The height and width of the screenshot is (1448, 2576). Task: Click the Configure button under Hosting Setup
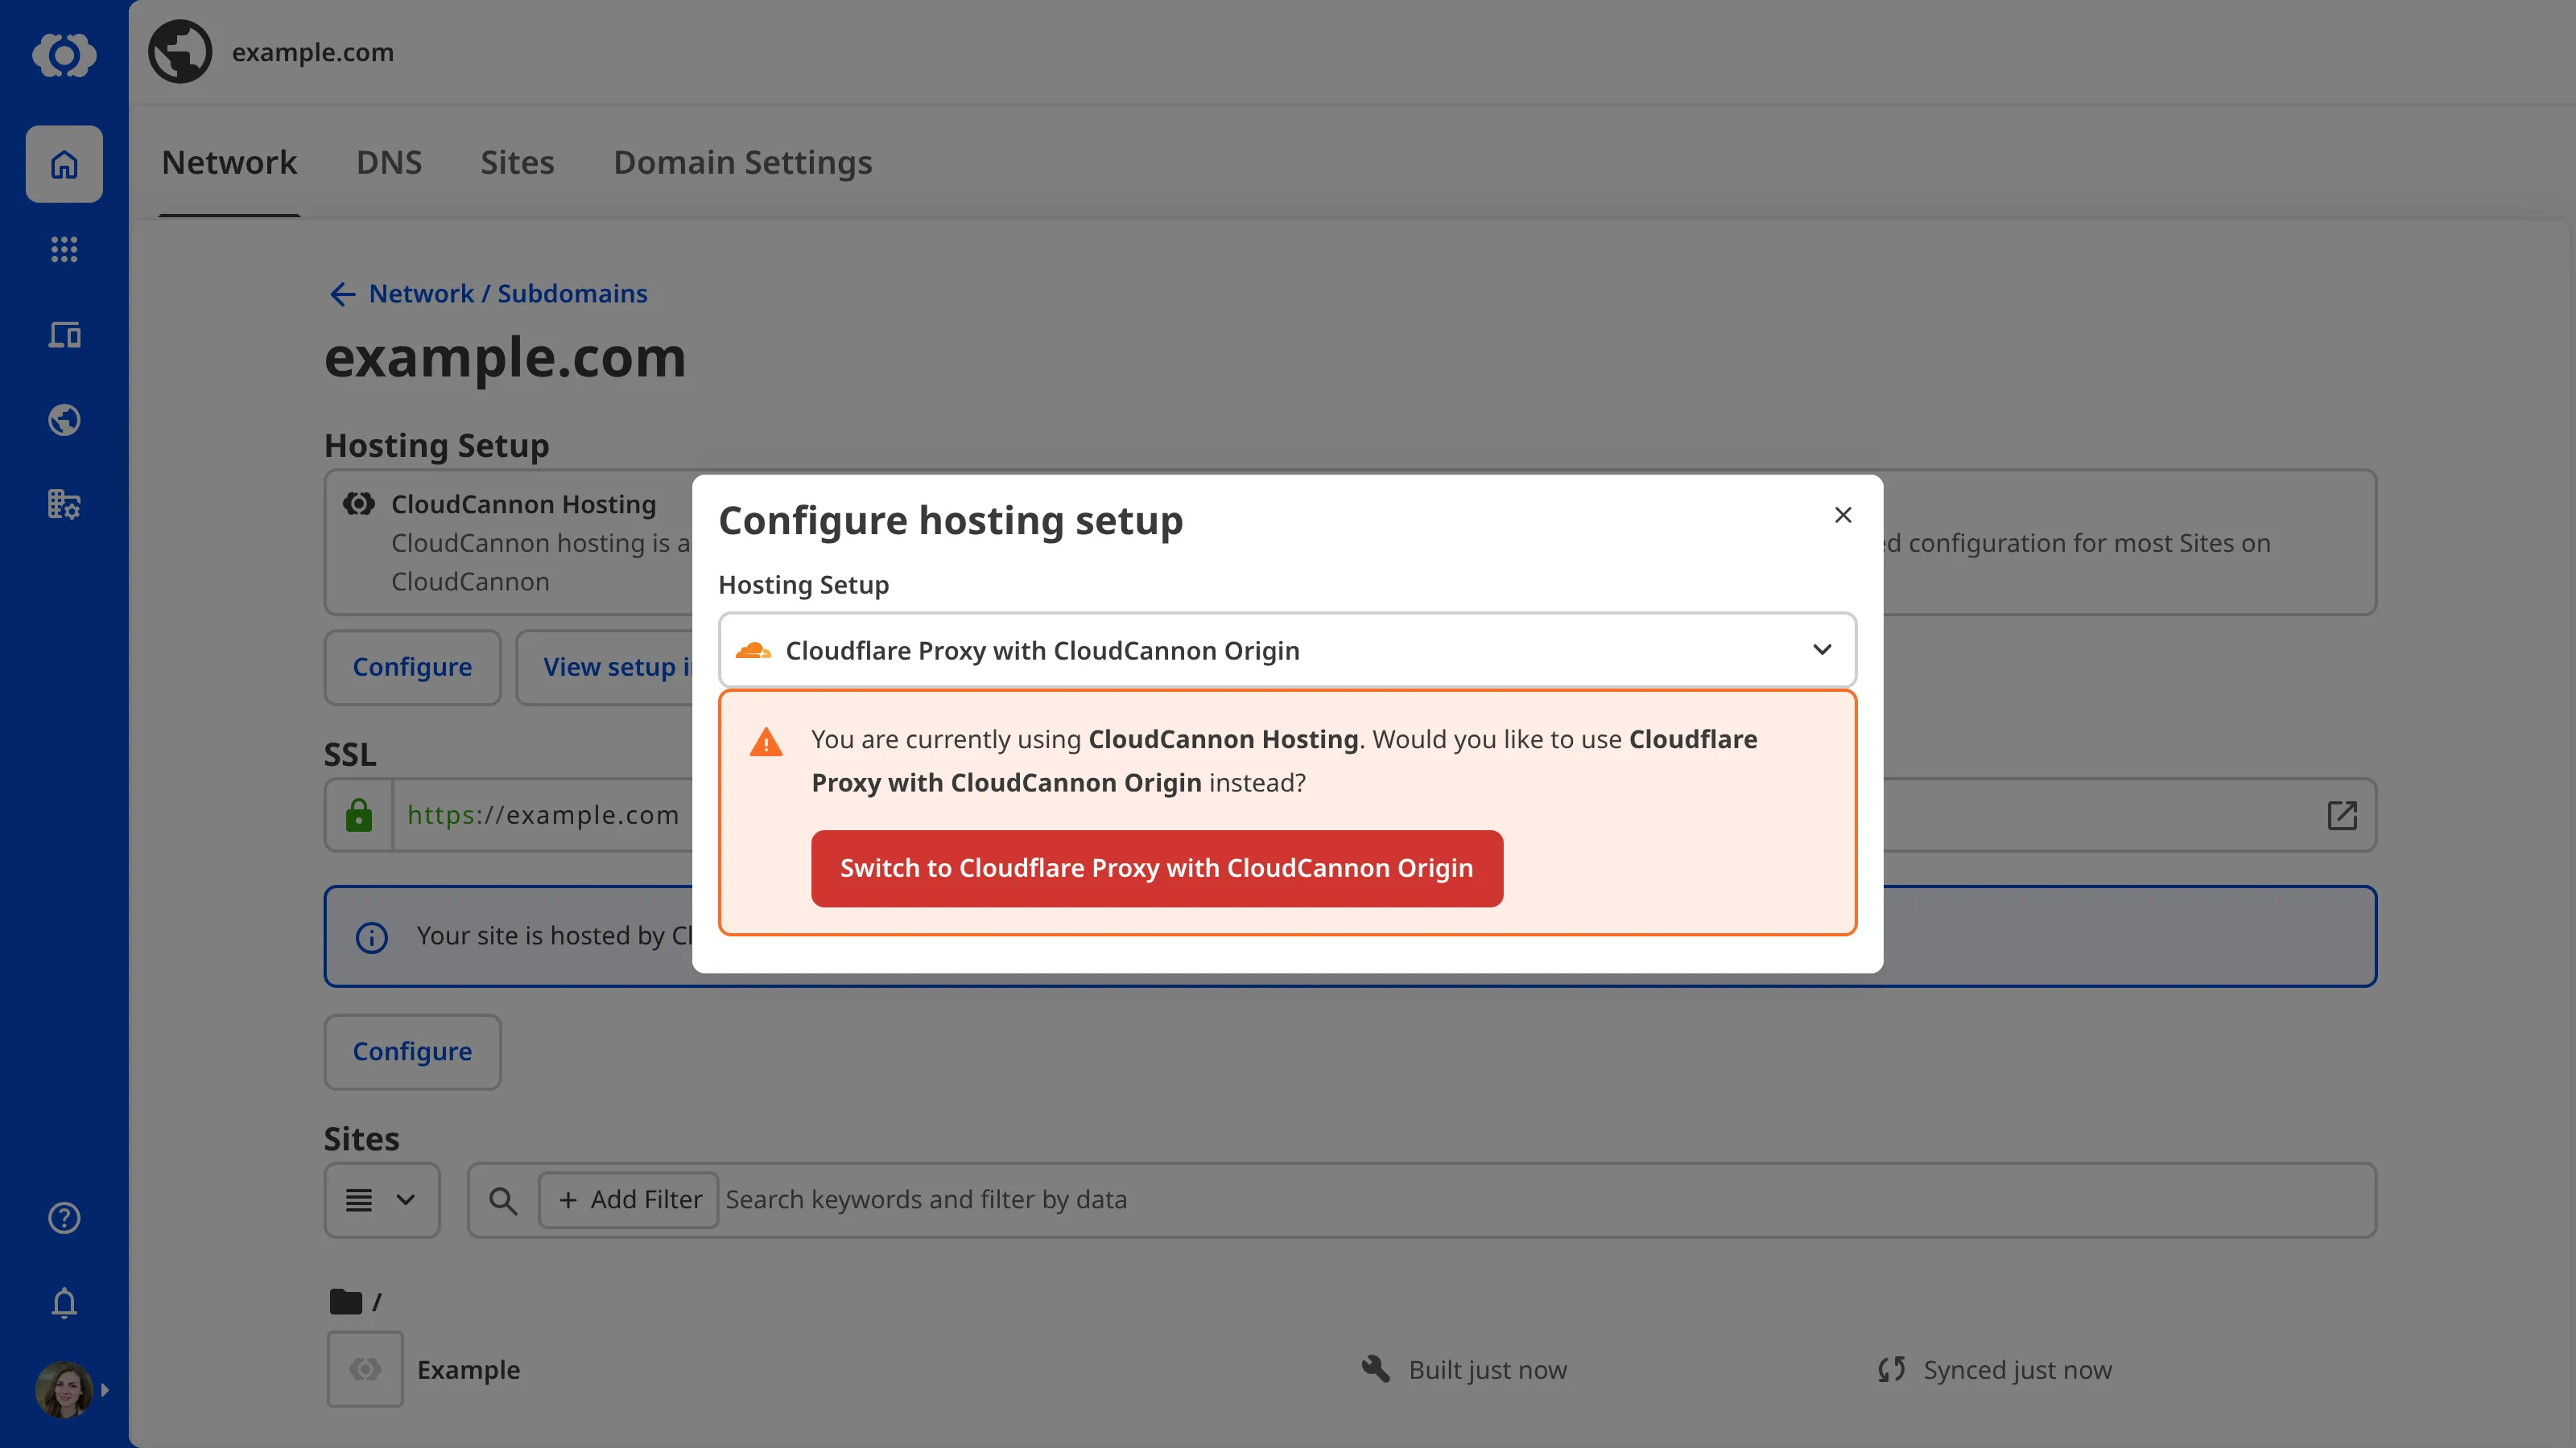pos(412,668)
